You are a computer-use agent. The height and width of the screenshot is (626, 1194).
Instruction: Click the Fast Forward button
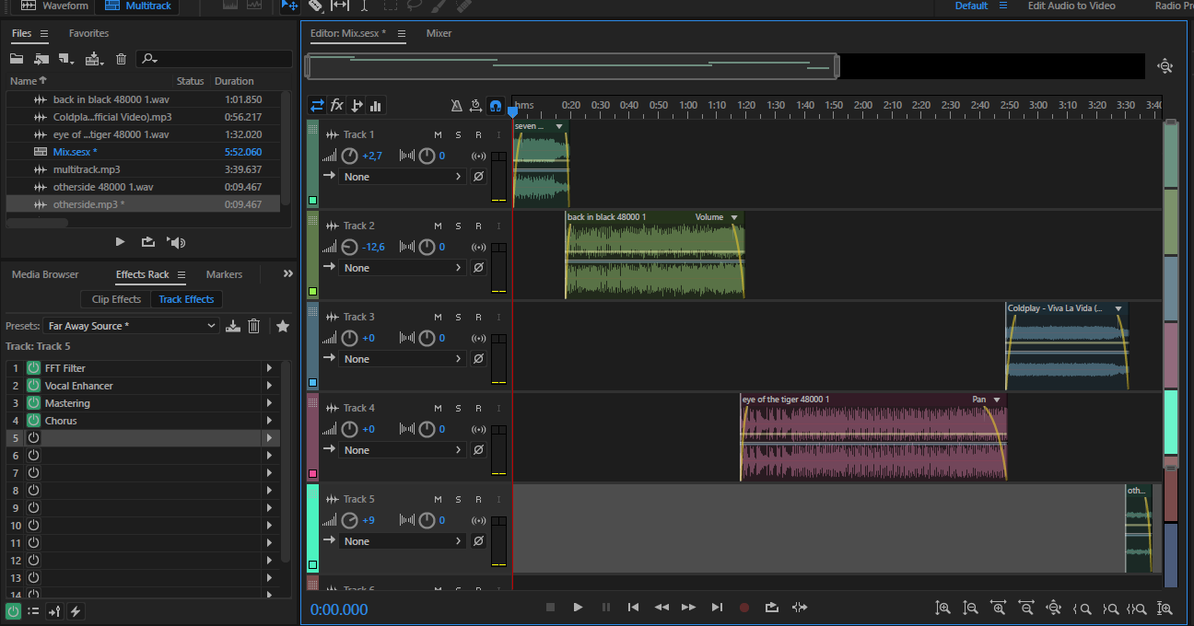[688, 608]
